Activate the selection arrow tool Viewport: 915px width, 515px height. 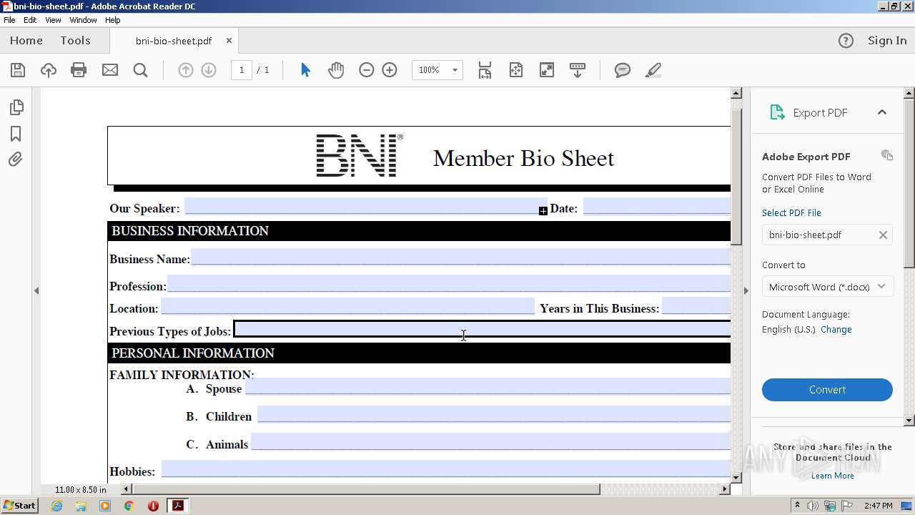coord(305,70)
